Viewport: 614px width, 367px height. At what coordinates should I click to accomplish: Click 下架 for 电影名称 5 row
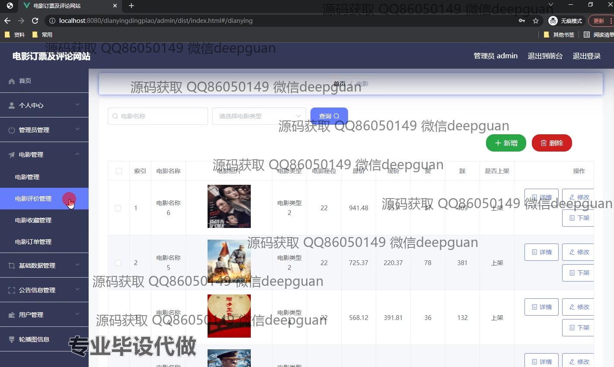coord(579,273)
